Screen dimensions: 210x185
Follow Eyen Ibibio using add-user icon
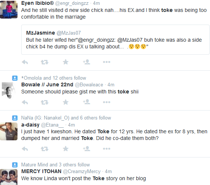(86, 62)
